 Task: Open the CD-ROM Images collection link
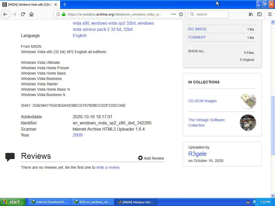(202, 101)
